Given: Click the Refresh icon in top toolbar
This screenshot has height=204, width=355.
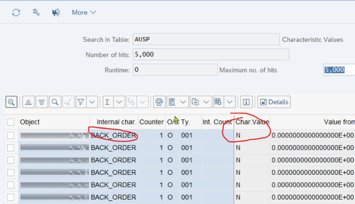Looking at the screenshot, I should point(16,13).
